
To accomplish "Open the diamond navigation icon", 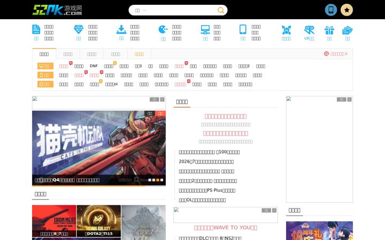I will pyautogui.click(x=79, y=29).
